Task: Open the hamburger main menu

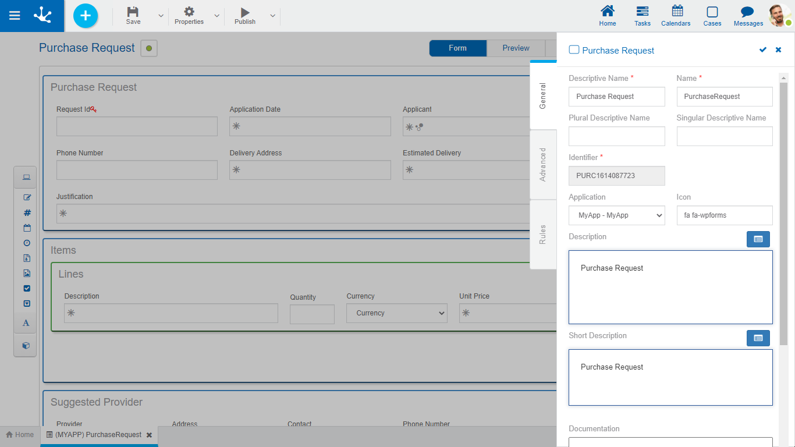Action: pos(15,16)
